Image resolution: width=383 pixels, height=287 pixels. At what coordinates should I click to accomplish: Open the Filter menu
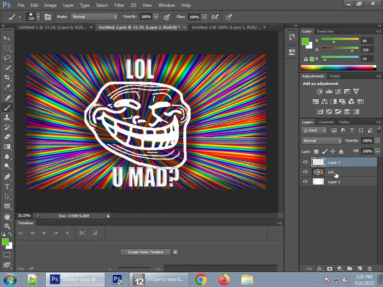click(x=119, y=5)
